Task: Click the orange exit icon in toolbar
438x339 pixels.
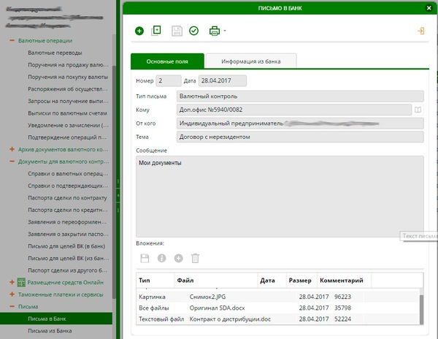Action: coord(420,31)
